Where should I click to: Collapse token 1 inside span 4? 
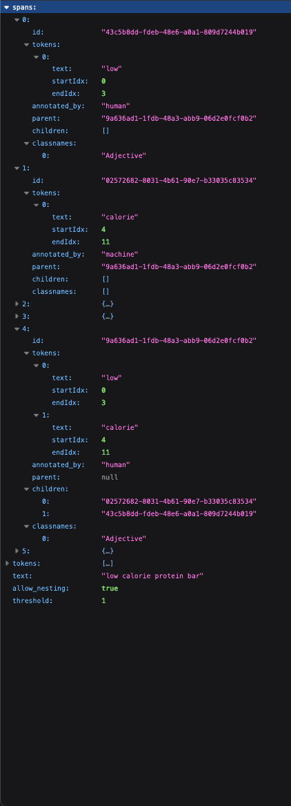[x=36, y=415]
